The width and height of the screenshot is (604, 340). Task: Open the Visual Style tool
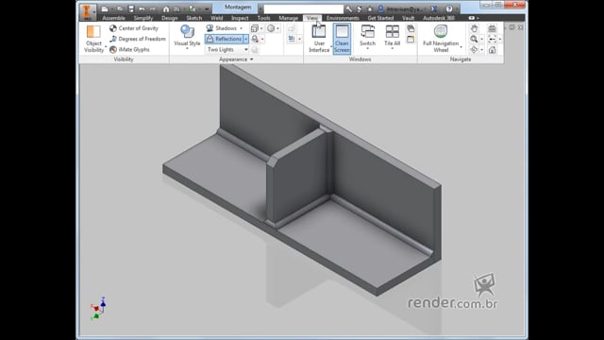point(187,35)
